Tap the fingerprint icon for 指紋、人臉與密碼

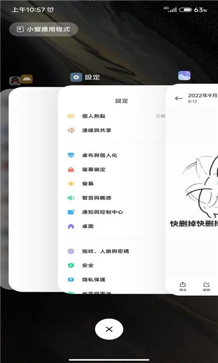coord(71,252)
